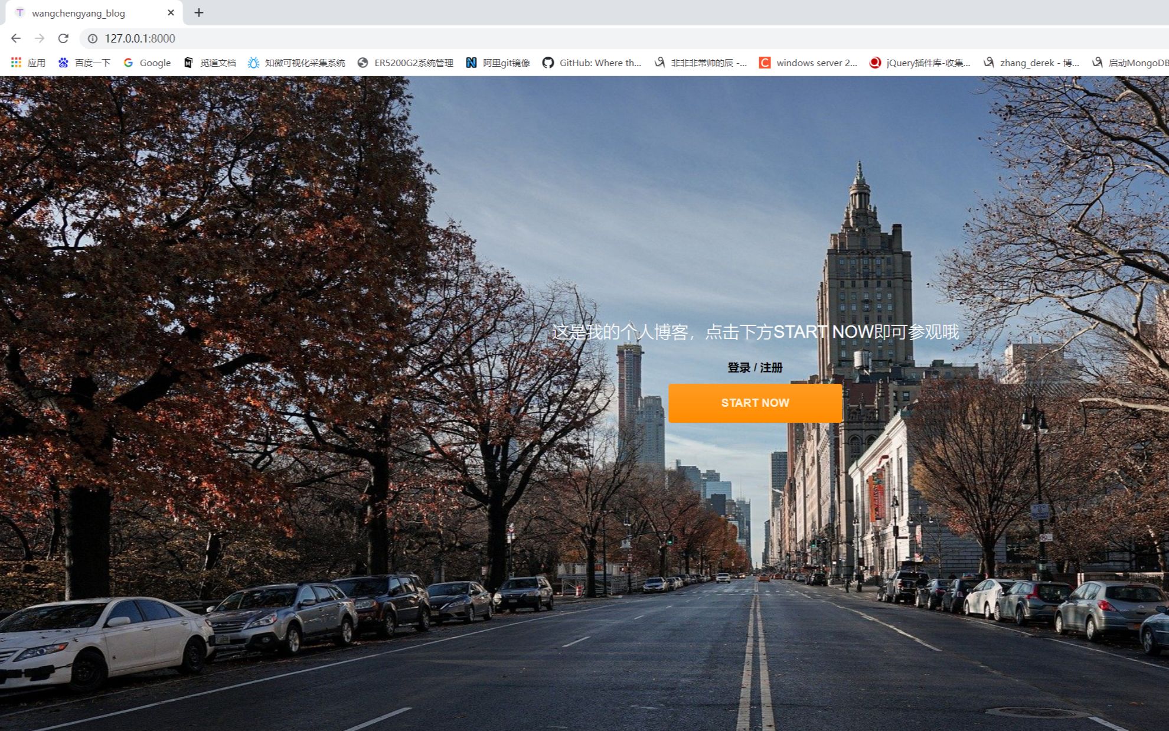Open the ER5200G2系统管理 bookmark
This screenshot has width=1169, height=731.
tap(406, 63)
